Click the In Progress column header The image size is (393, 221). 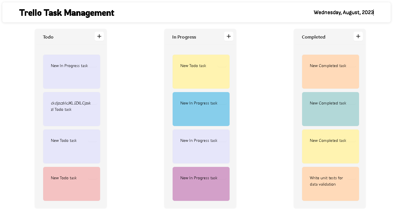point(184,37)
